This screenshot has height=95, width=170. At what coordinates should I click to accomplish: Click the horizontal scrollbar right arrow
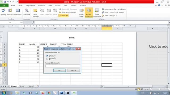pyautogui.click(x=165, y=86)
